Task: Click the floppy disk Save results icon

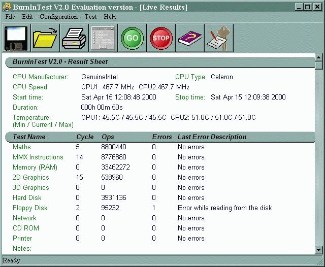Action: [16, 38]
